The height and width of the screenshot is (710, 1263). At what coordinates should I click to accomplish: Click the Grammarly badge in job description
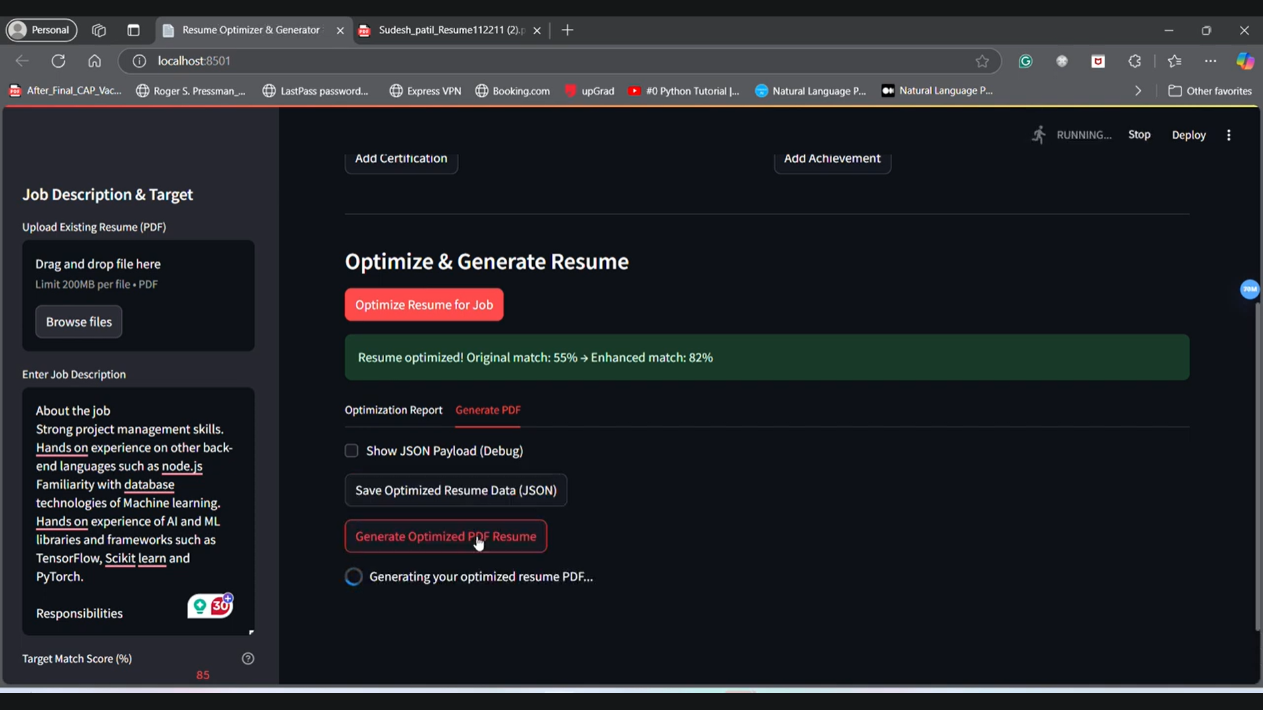tap(210, 605)
